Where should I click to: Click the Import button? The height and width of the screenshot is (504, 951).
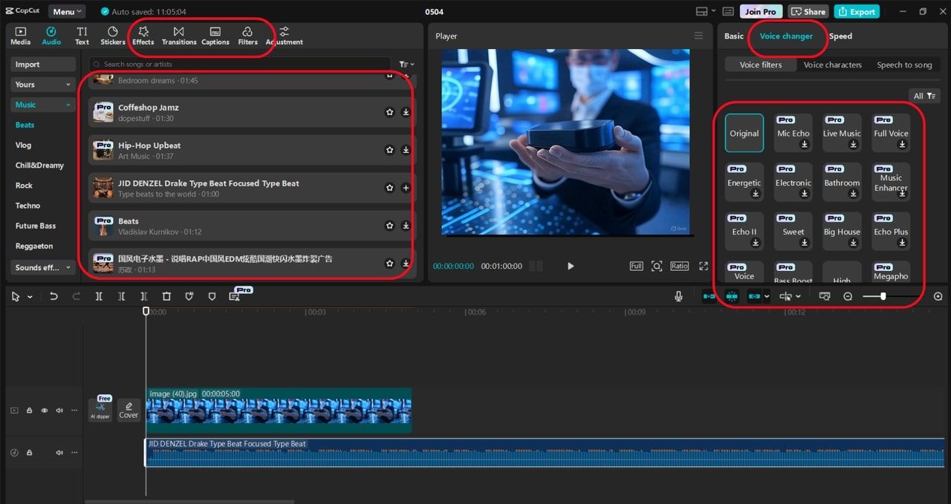click(x=45, y=65)
